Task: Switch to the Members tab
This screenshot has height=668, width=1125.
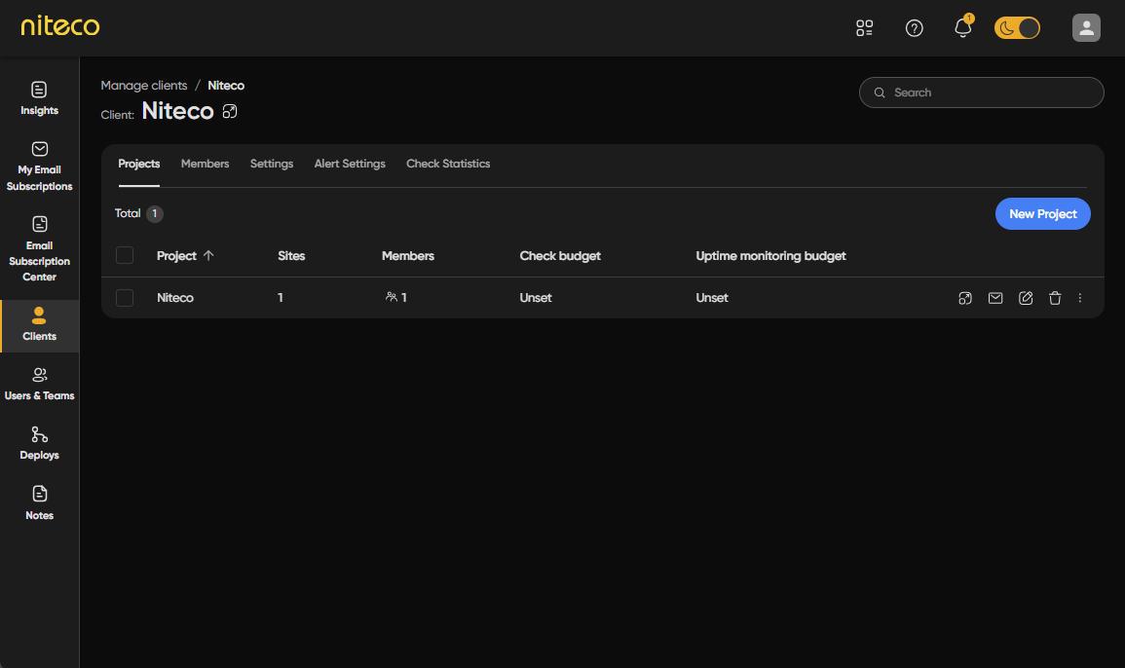Action: pyautogui.click(x=205, y=165)
